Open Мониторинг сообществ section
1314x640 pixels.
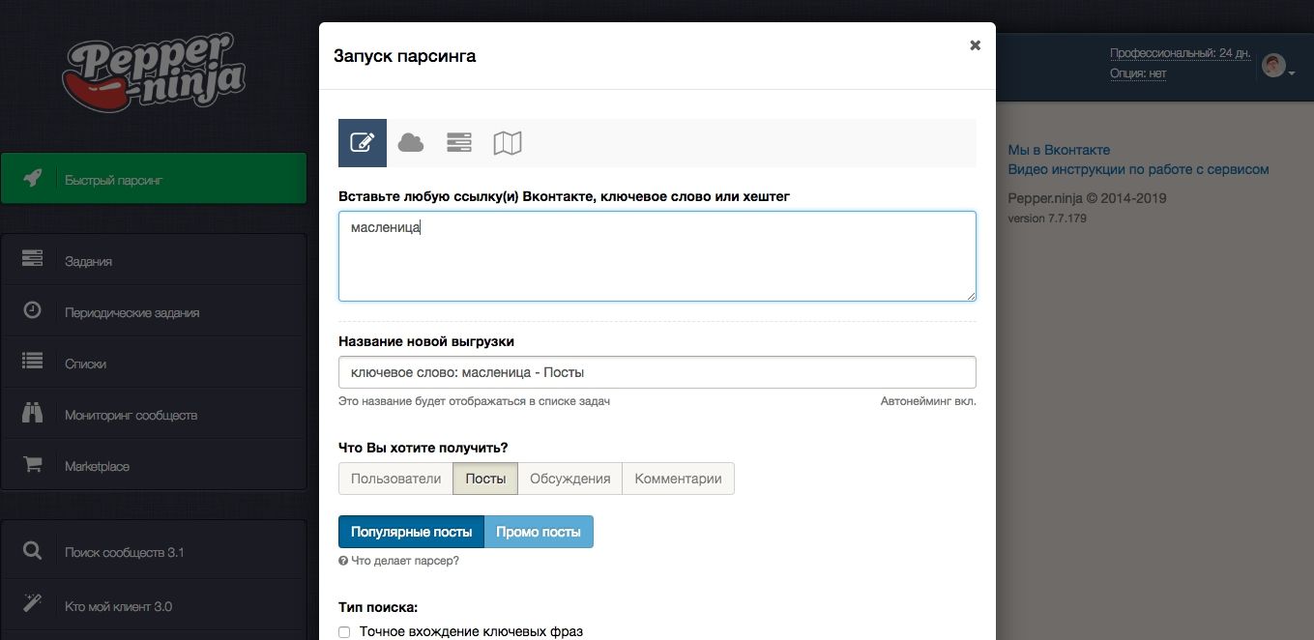(154, 415)
